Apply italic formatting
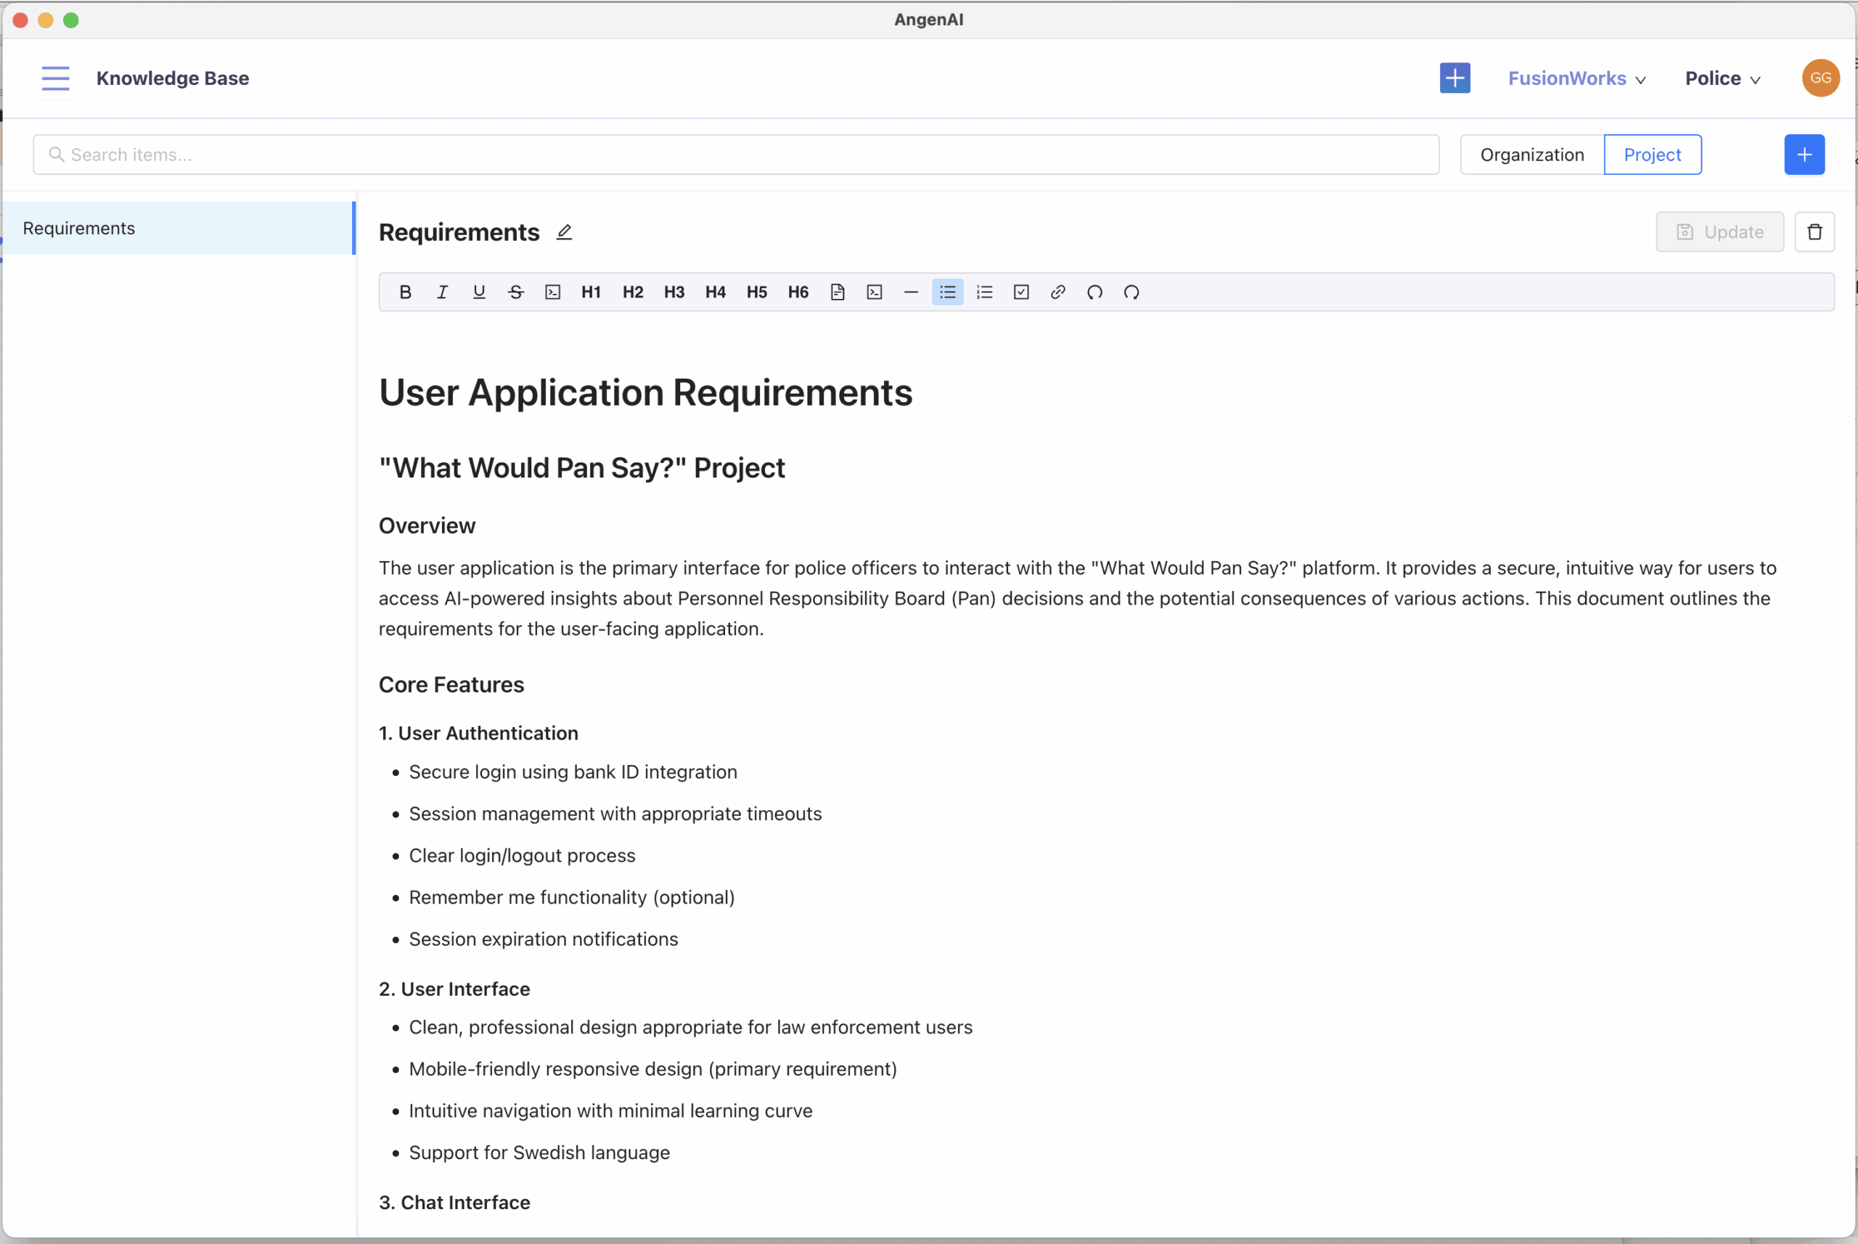Screen dimensions: 1858x1244 [442, 292]
